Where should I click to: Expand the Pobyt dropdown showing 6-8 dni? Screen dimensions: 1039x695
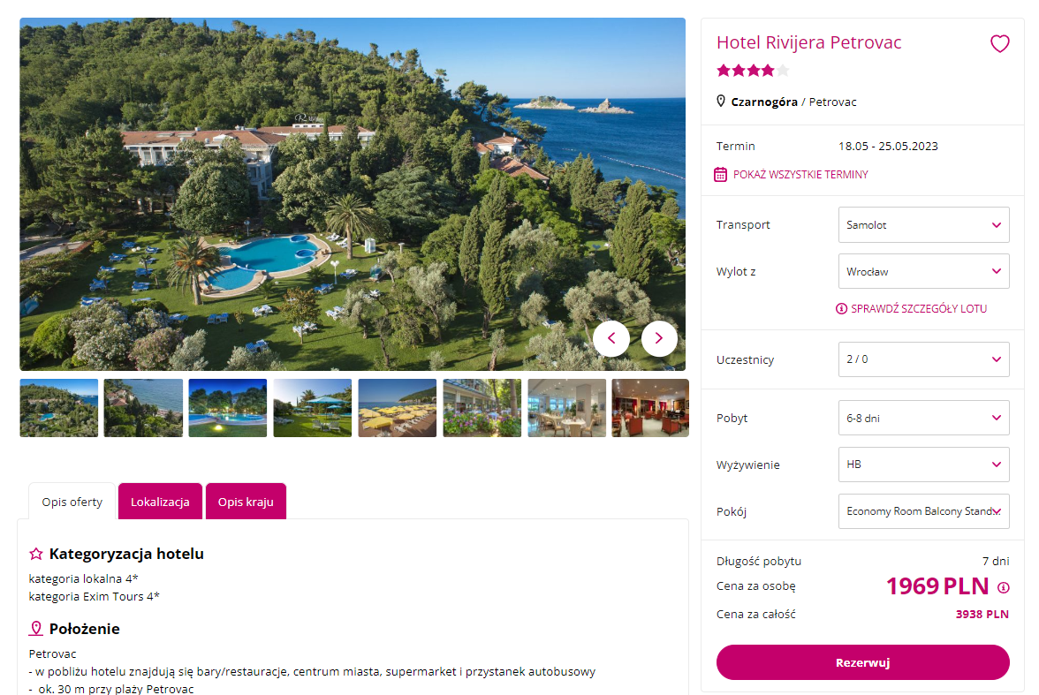coord(923,418)
